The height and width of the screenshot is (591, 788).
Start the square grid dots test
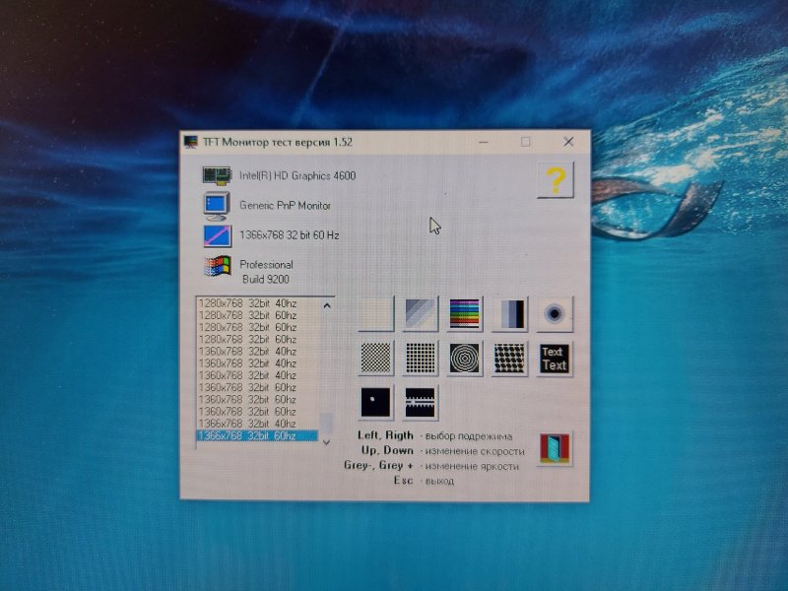coord(421,358)
